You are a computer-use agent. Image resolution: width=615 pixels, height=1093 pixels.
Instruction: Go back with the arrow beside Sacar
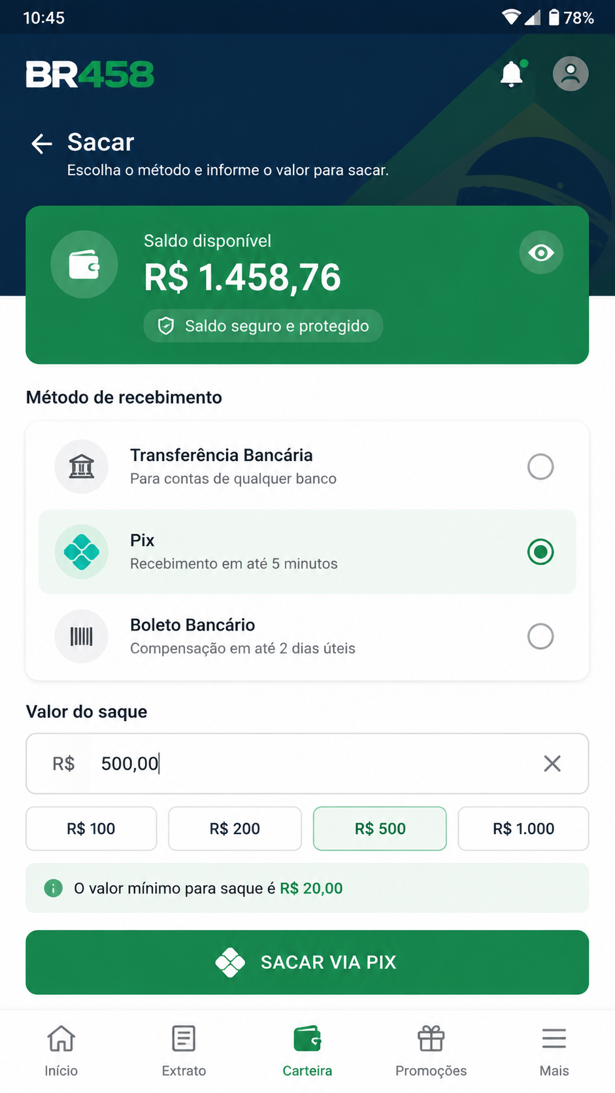click(x=42, y=144)
